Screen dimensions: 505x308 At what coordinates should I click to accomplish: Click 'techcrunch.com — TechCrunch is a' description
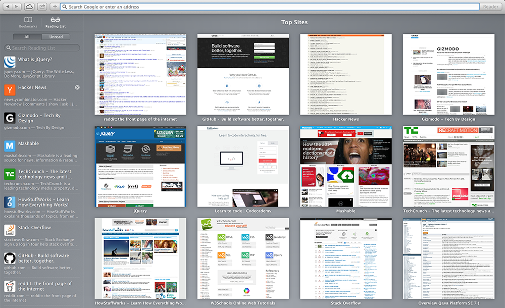pyautogui.click(x=41, y=186)
